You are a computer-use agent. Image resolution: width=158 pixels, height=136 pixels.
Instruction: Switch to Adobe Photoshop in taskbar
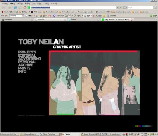(x=49, y=134)
